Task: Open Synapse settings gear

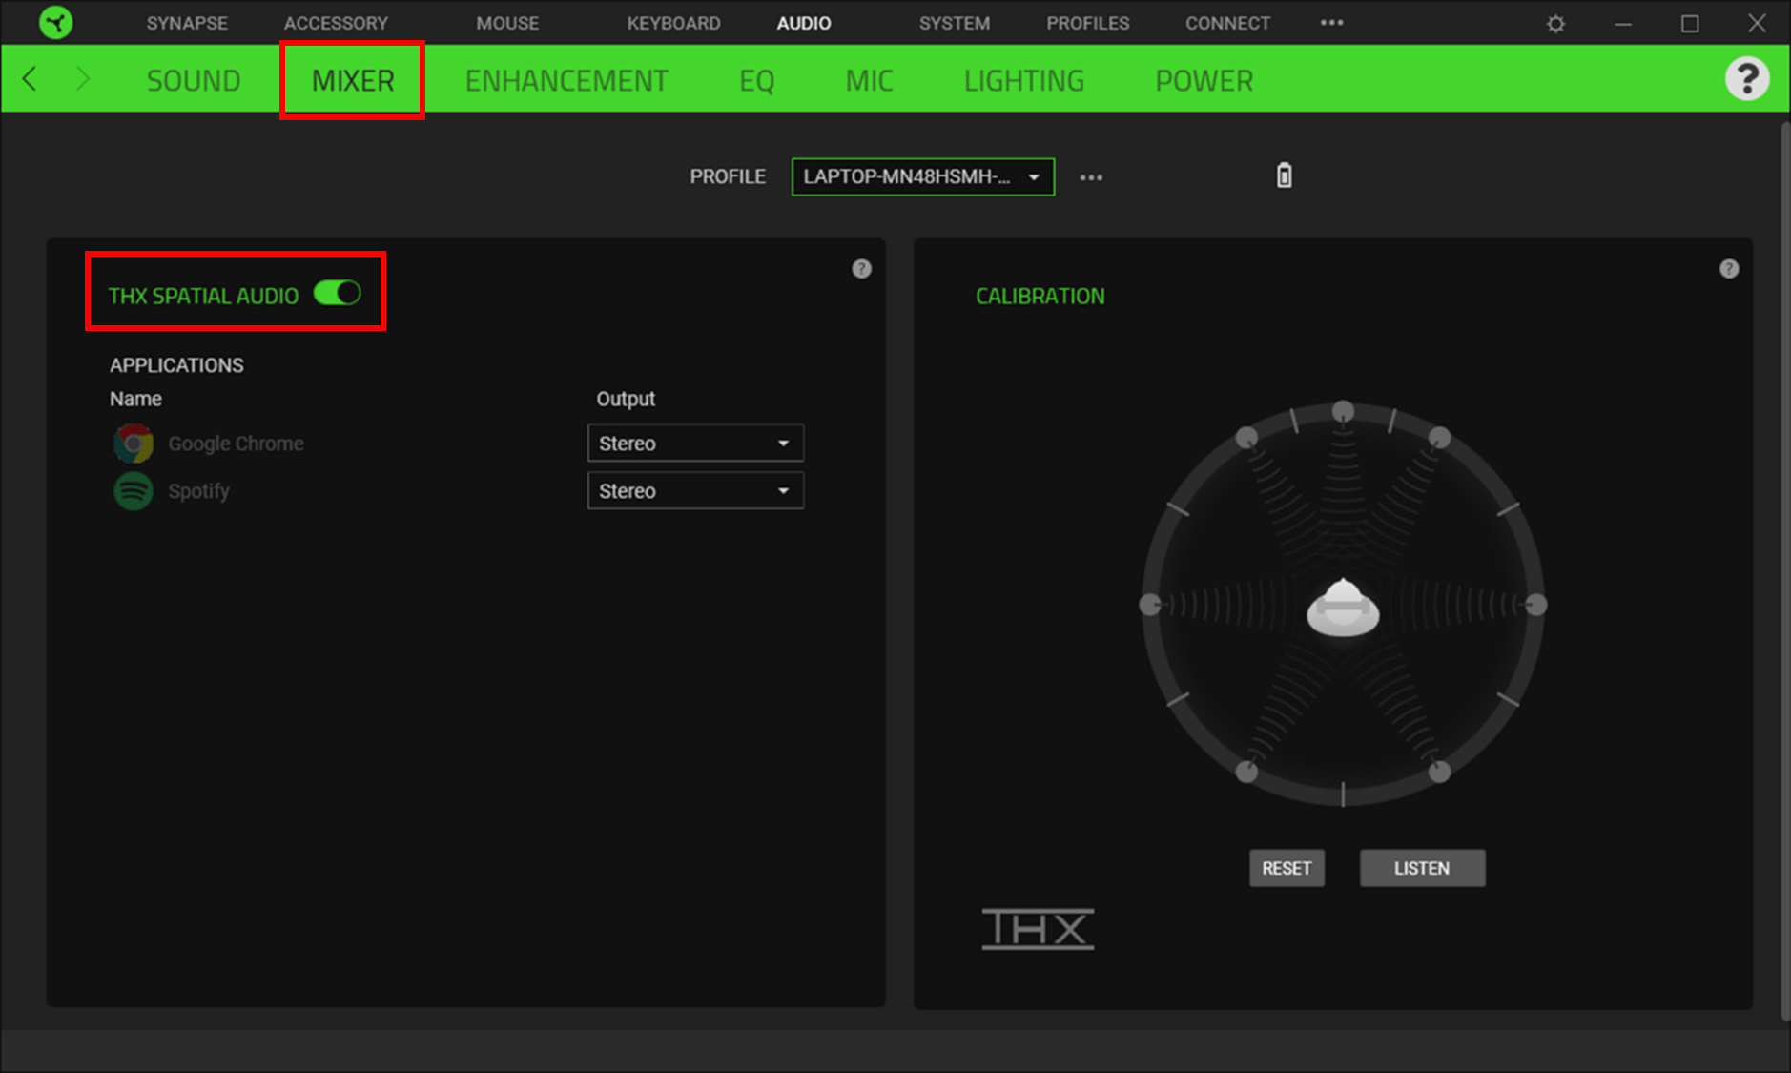Action: pos(1555,22)
